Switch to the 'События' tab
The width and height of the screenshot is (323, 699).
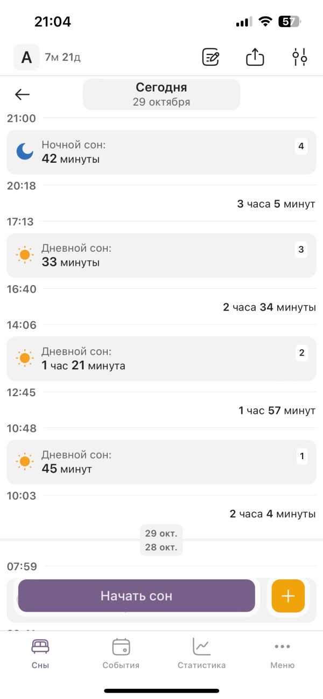coord(121,653)
